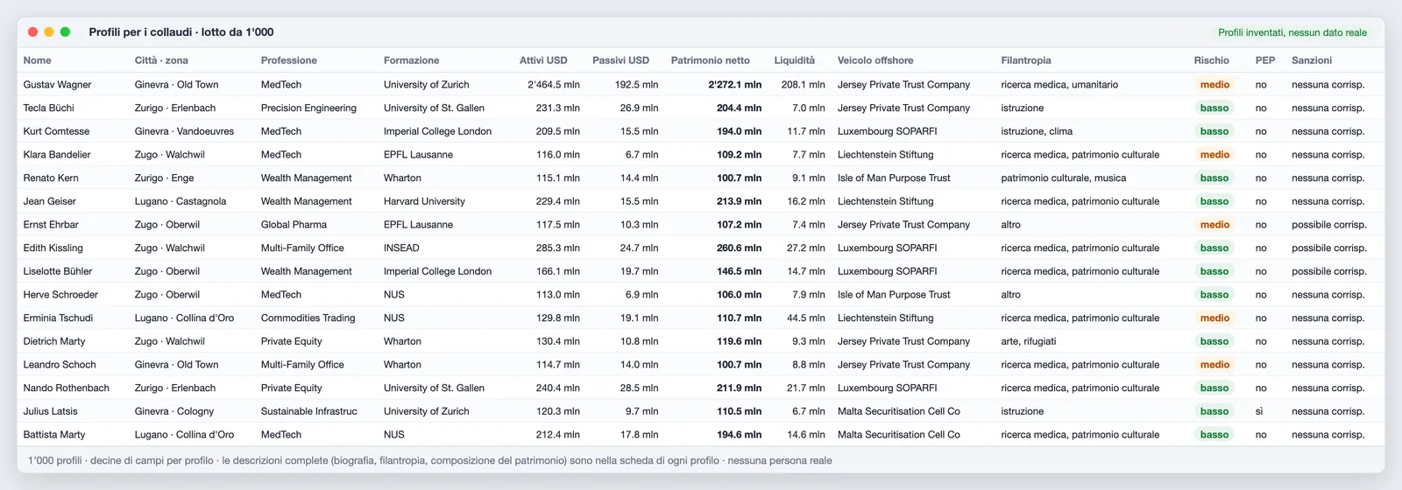1402x490 pixels.
Task: Select the name Liselotte Bühler
Action: pyautogui.click(x=58, y=271)
